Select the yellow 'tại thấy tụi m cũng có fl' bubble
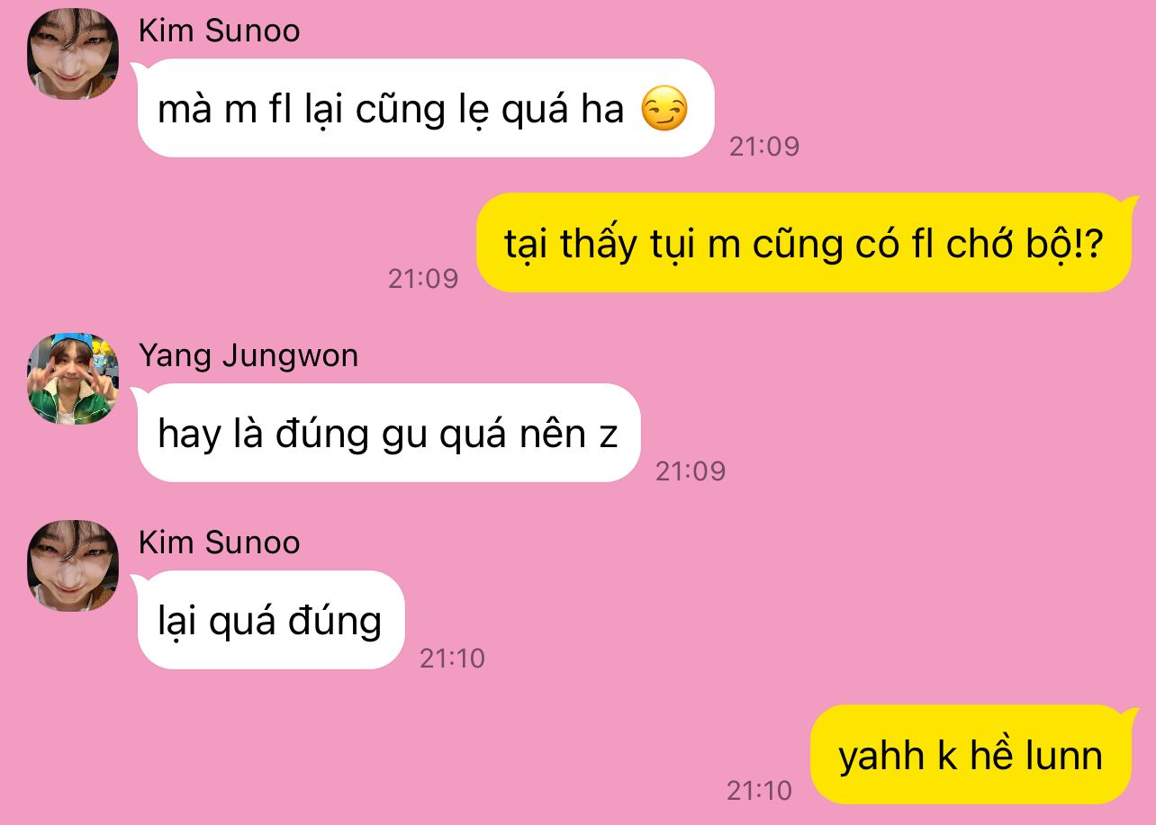The image size is (1156, 825). tap(803, 243)
